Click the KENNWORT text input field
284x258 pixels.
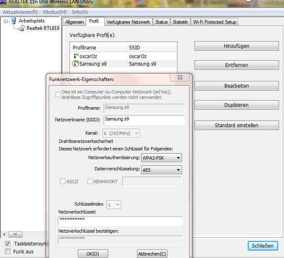[x=152, y=182]
